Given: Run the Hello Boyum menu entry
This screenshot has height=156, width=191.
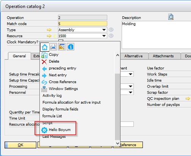Looking at the screenshot, I should coord(59,130).
